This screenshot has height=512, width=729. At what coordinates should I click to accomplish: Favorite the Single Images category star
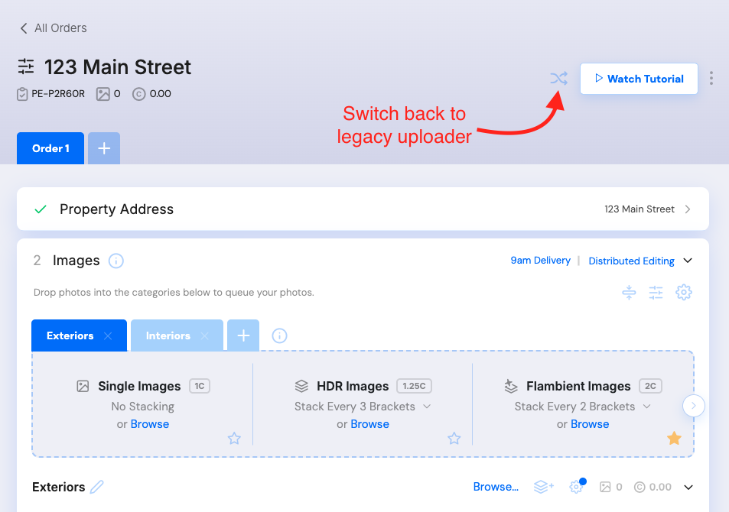point(234,438)
